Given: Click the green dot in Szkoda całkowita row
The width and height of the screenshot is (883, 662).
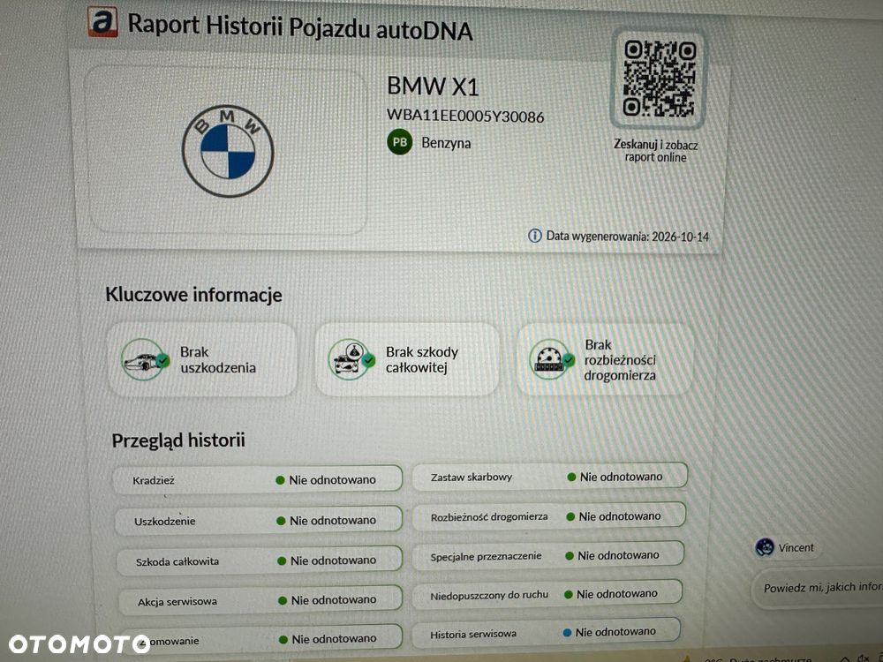Looking at the screenshot, I should [x=282, y=560].
